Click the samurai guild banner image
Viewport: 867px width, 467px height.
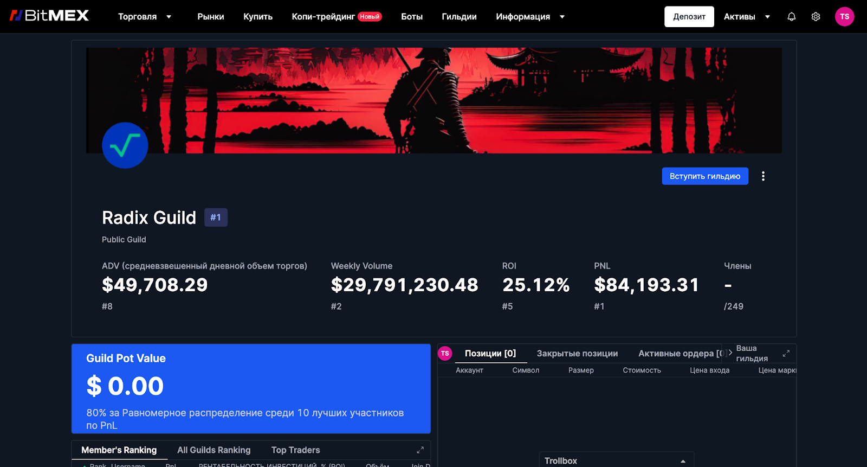(433, 100)
